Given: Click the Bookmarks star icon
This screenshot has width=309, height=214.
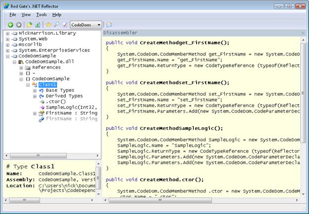Looking at the screenshot, I should pos(49,25).
